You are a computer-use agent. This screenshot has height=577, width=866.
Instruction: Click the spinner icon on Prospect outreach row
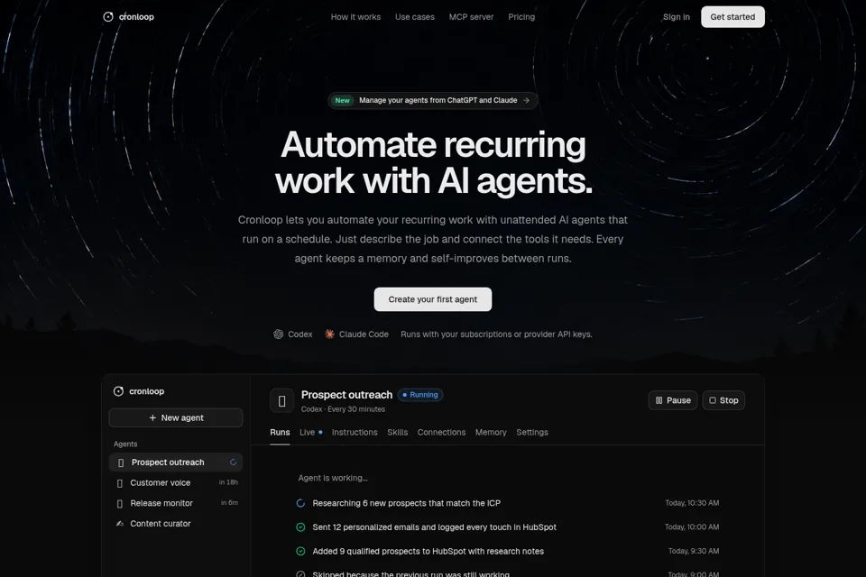pos(233,463)
